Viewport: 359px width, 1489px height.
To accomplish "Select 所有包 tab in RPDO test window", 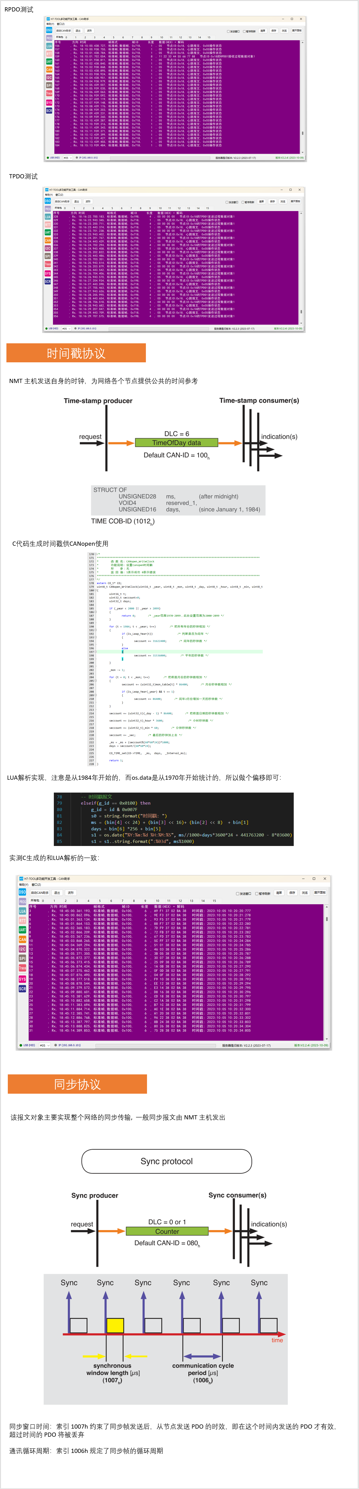I will tap(59, 37).
